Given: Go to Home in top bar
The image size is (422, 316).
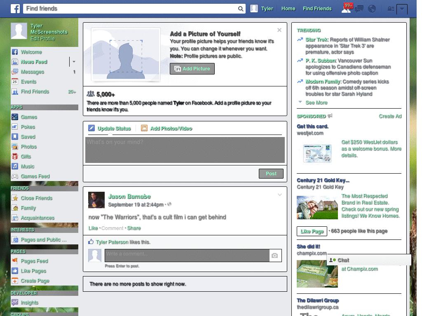Looking at the screenshot, I should click(288, 9).
